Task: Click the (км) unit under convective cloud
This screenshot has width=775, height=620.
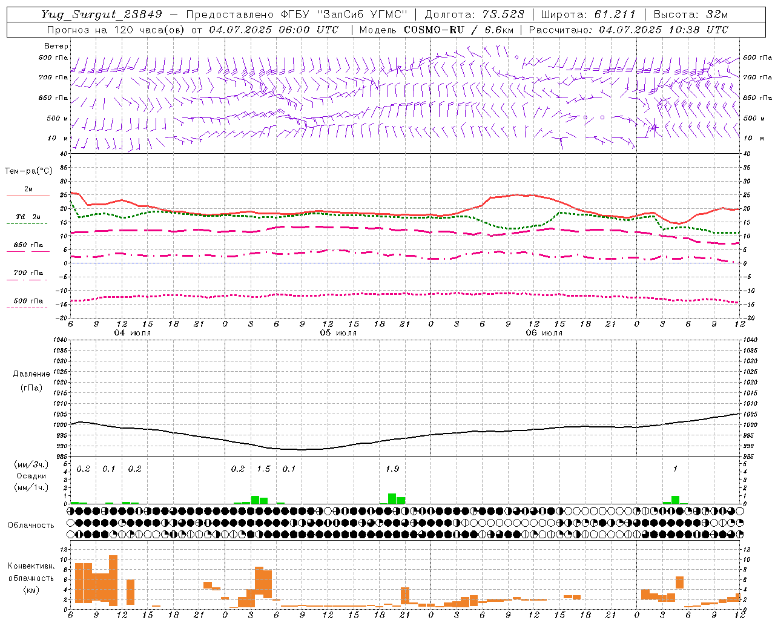Action: tap(31, 590)
